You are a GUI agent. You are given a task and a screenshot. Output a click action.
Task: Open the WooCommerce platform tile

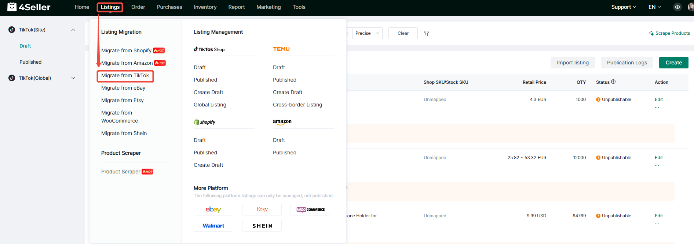click(x=310, y=210)
